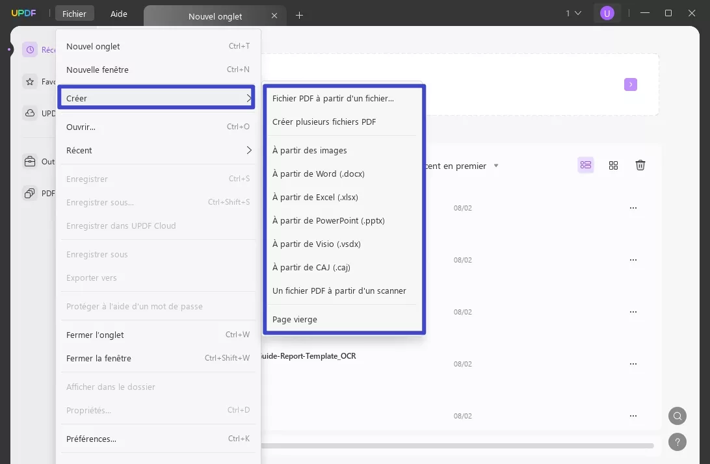Open the PDF batch icon in sidebar
This screenshot has height=464, width=710.
(x=30, y=193)
